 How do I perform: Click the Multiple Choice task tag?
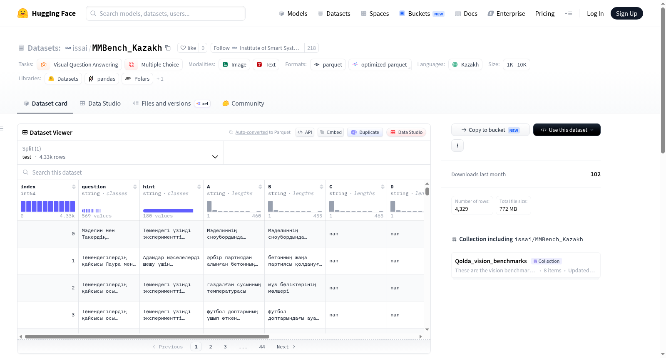point(154,64)
